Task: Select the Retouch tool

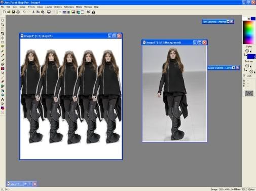Action: tap(3, 73)
